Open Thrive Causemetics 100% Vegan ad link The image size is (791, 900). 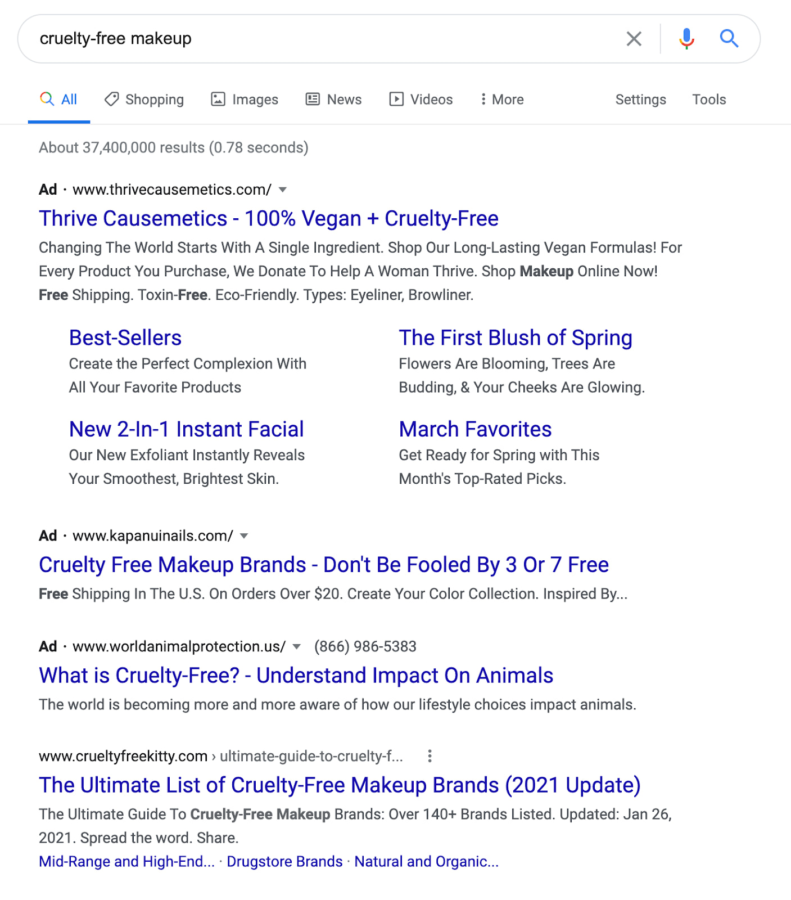point(268,218)
